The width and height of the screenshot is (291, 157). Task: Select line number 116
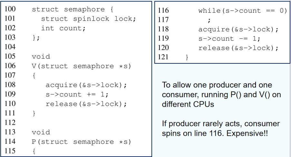[x=163, y=10]
